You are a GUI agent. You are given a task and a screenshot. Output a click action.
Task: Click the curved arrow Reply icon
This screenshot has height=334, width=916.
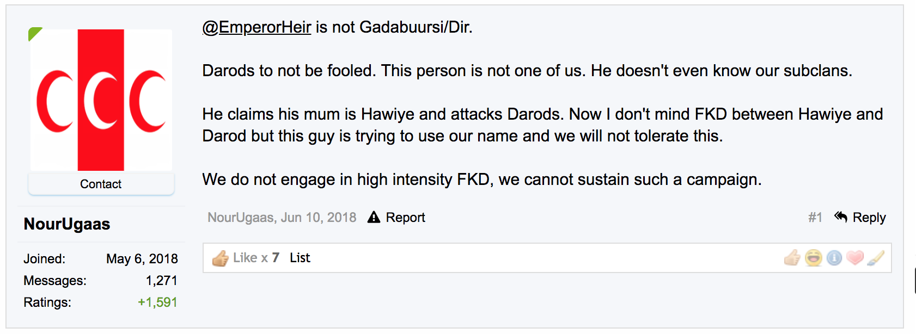point(841,217)
